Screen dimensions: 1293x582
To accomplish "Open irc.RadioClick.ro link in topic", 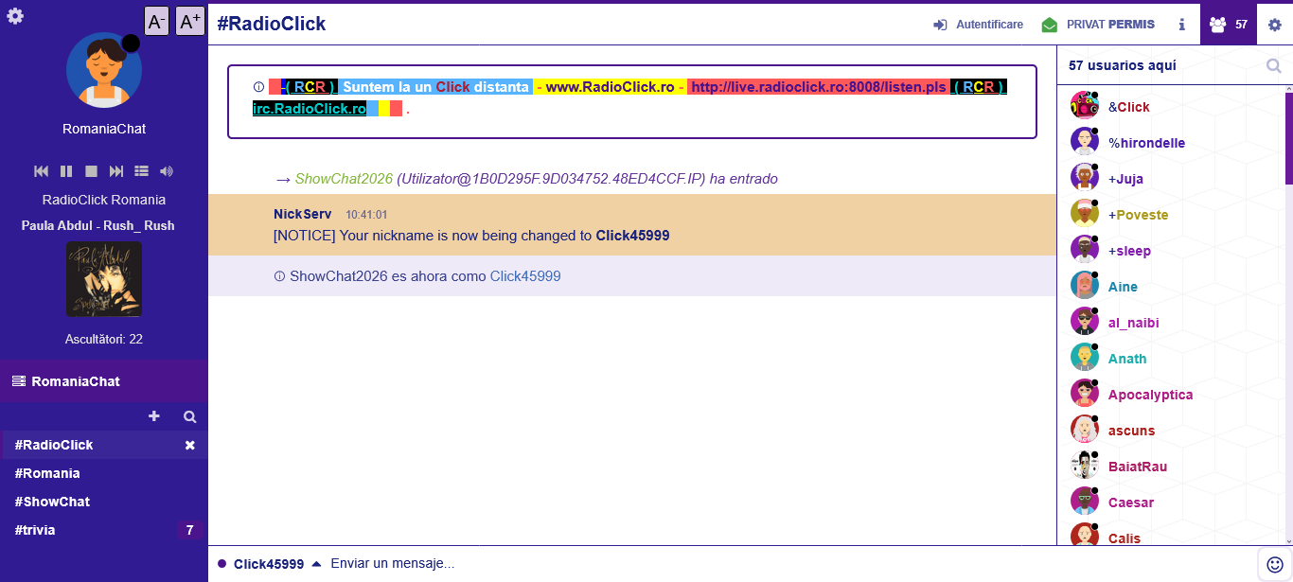I will [x=310, y=109].
